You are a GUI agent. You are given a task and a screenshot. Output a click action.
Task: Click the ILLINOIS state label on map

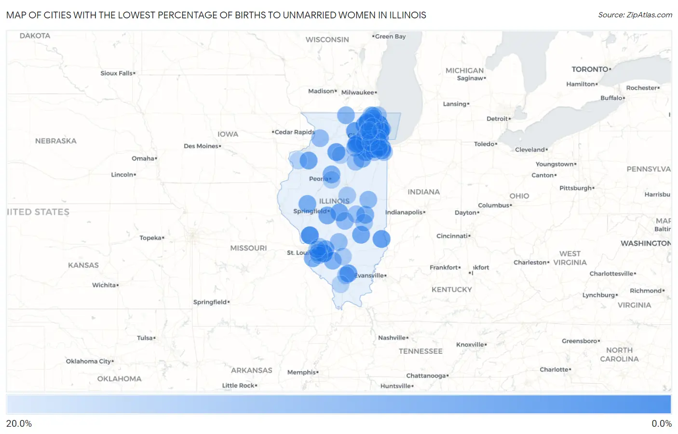[x=334, y=201]
